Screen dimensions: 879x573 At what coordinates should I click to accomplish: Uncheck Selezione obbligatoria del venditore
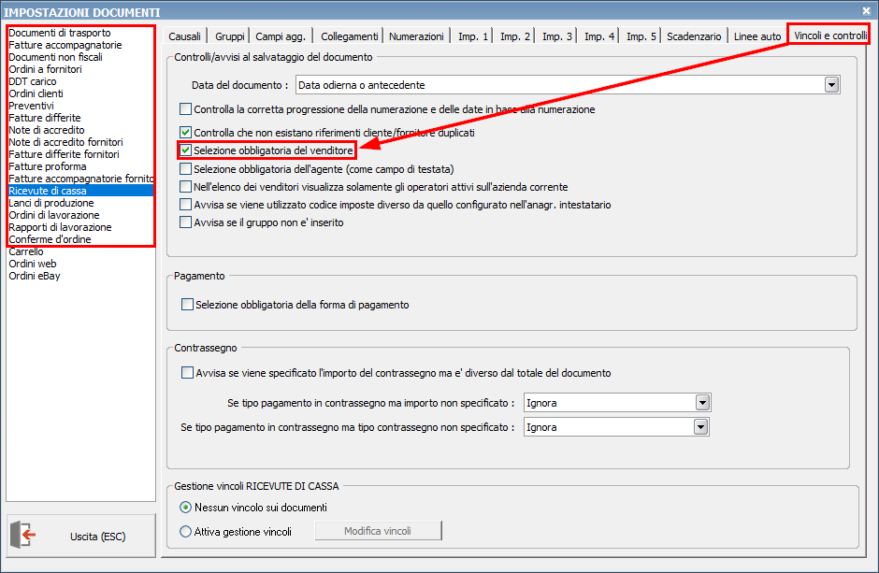185,150
